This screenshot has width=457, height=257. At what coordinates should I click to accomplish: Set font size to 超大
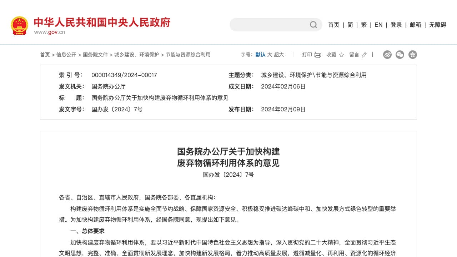(279, 55)
